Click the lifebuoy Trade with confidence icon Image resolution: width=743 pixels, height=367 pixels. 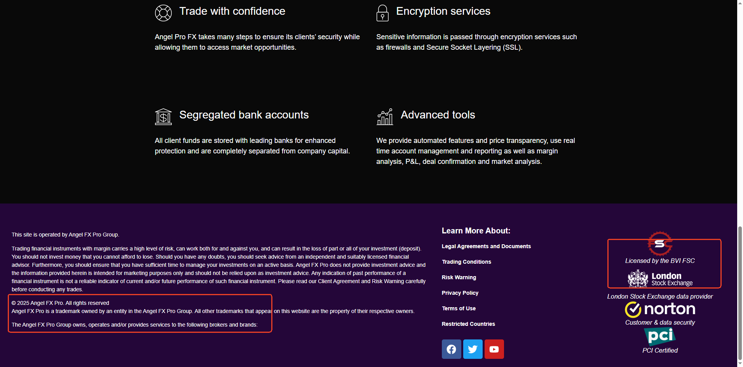[x=163, y=13]
